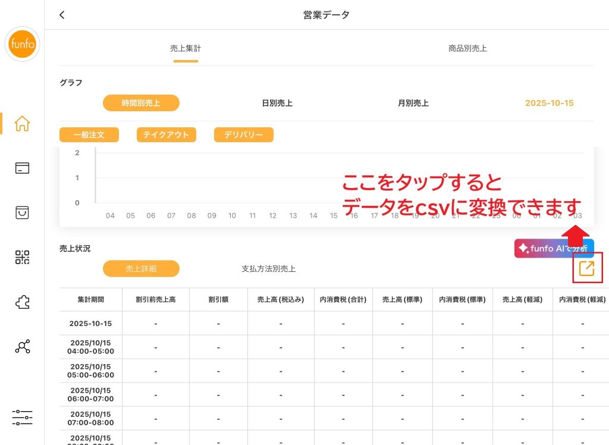Tap the CSV export icon

[x=586, y=268]
